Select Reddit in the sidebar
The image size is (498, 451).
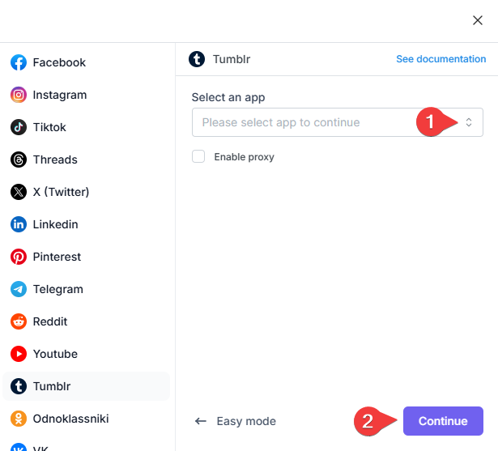coord(86,321)
